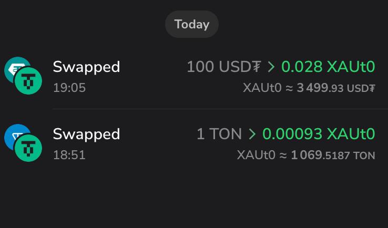Screen dimensions: 388x228
Task: Click the 0.028 XAUt0 received amount
Action: (329, 67)
